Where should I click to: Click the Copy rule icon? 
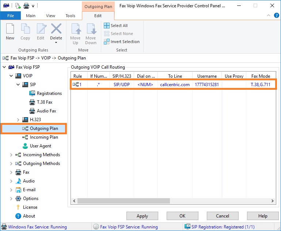point(25,28)
